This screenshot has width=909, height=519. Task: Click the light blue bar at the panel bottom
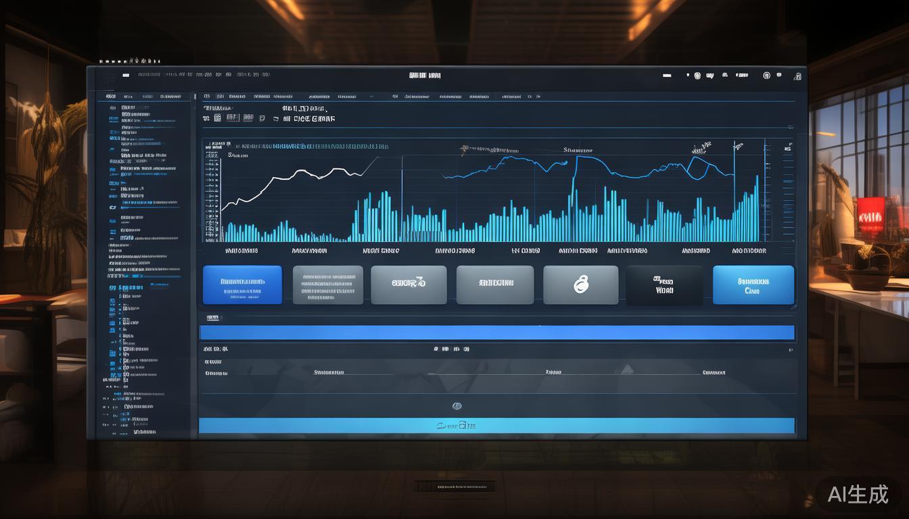coord(496,425)
